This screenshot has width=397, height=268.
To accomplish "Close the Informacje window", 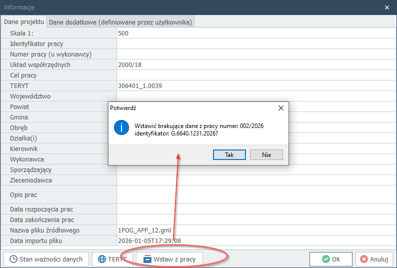I will (x=387, y=7).
